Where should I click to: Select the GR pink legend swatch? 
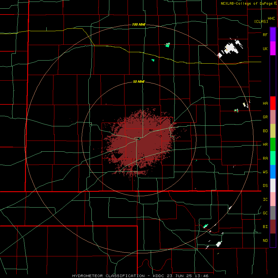(x=273, y=117)
